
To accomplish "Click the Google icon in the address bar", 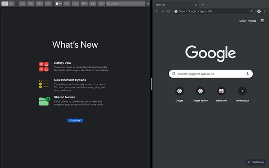I will [176, 11].
